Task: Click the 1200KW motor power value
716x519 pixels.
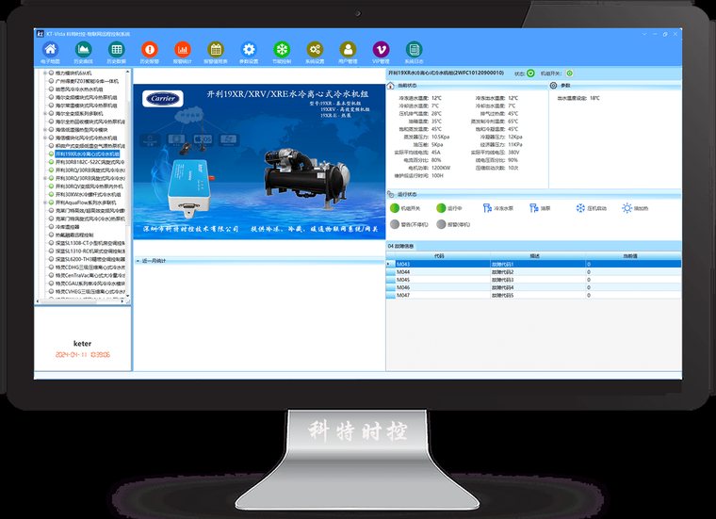Action: pos(441,168)
